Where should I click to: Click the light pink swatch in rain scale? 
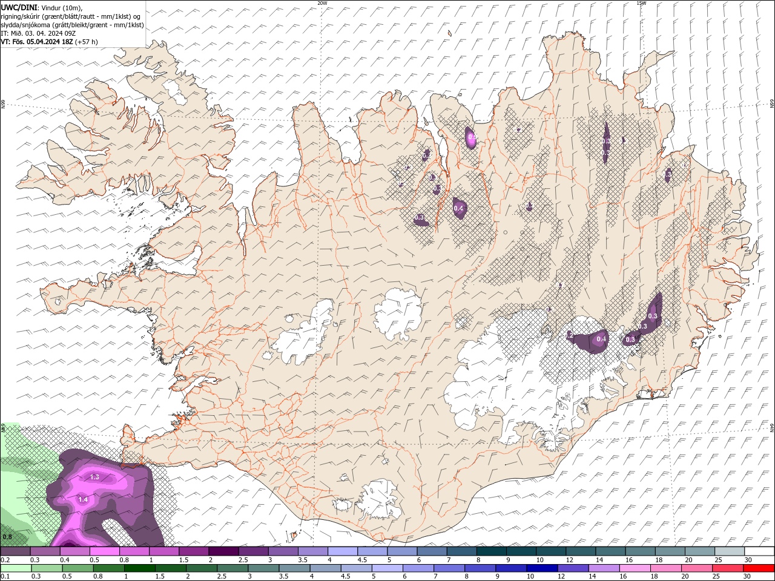tap(635, 568)
